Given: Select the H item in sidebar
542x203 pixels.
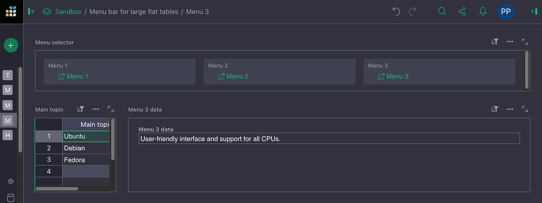Looking at the screenshot, I should point(7,135).
